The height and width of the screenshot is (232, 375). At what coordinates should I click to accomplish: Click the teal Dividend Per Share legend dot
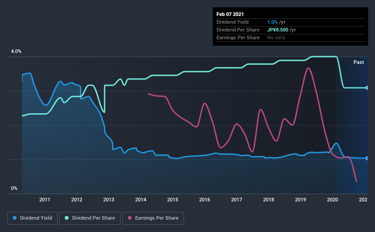67,218
